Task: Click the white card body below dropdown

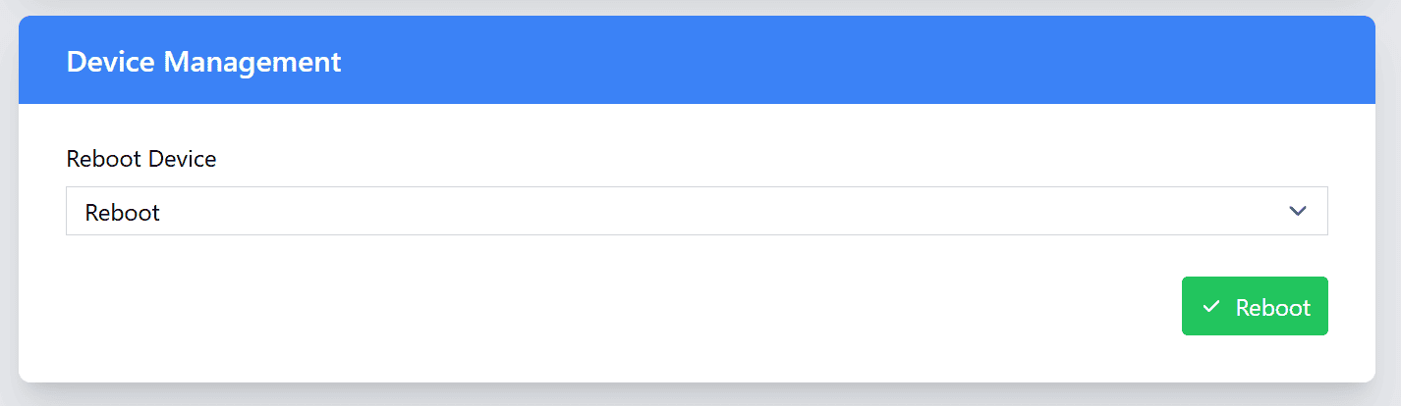Action: (589, 314)
